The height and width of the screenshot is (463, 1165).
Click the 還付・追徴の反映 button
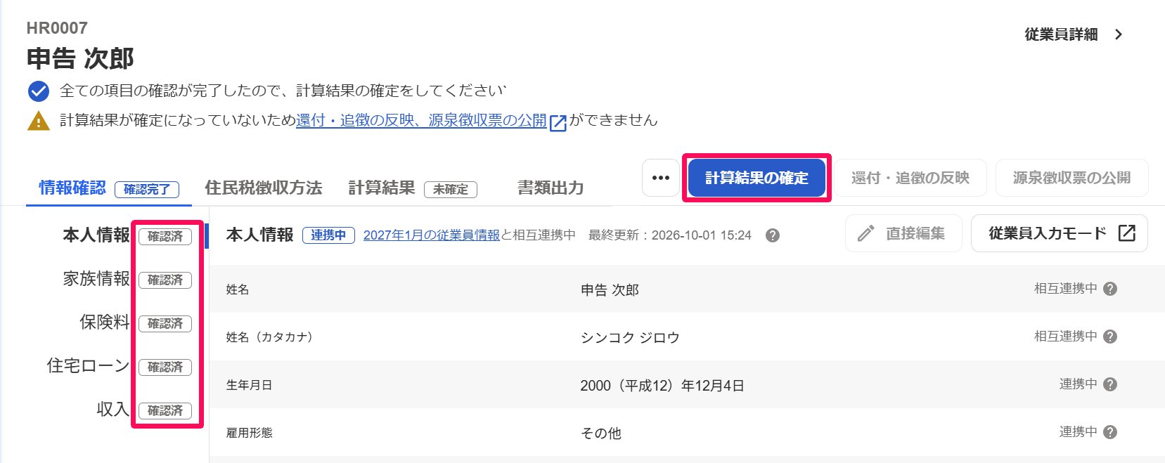[x=910, y=178]
